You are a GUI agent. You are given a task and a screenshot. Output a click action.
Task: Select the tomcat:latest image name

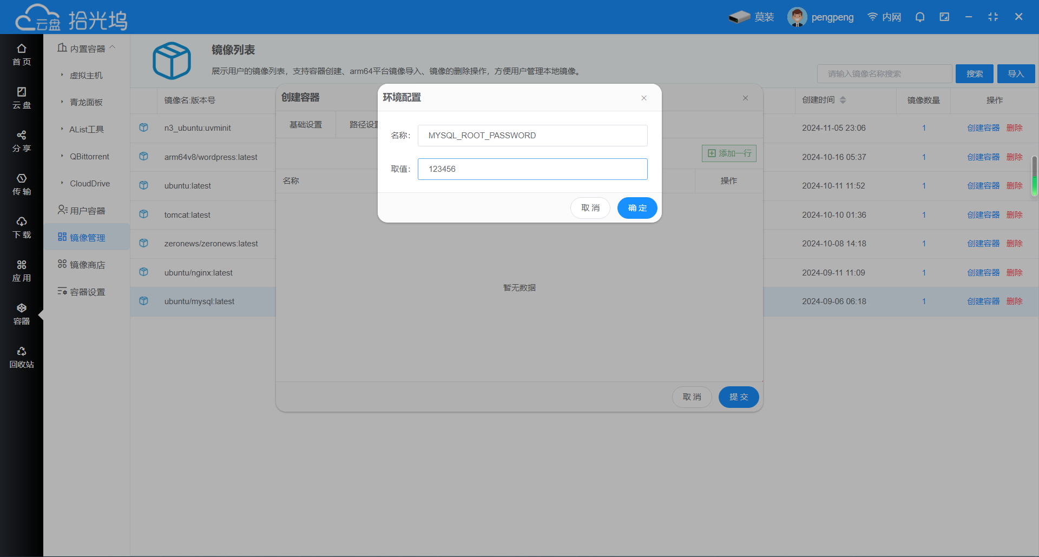click(x=187, y=215)
